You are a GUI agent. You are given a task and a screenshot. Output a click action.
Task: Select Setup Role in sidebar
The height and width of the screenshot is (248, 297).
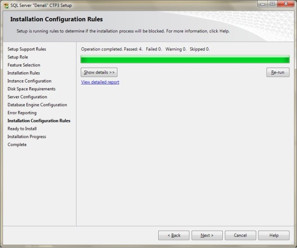pos(18,57)
